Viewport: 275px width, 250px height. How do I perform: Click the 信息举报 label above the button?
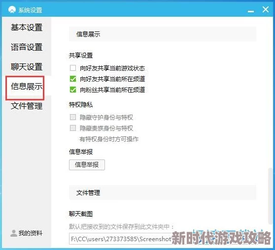pos(81,152)
